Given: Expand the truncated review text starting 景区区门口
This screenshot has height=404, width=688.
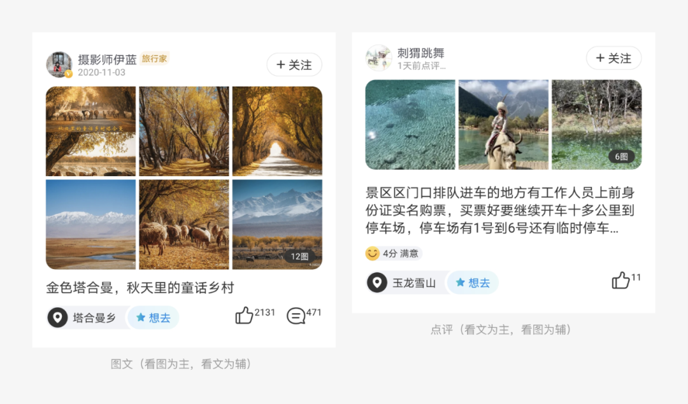Looking at the screenshot, I should [500, 211].
